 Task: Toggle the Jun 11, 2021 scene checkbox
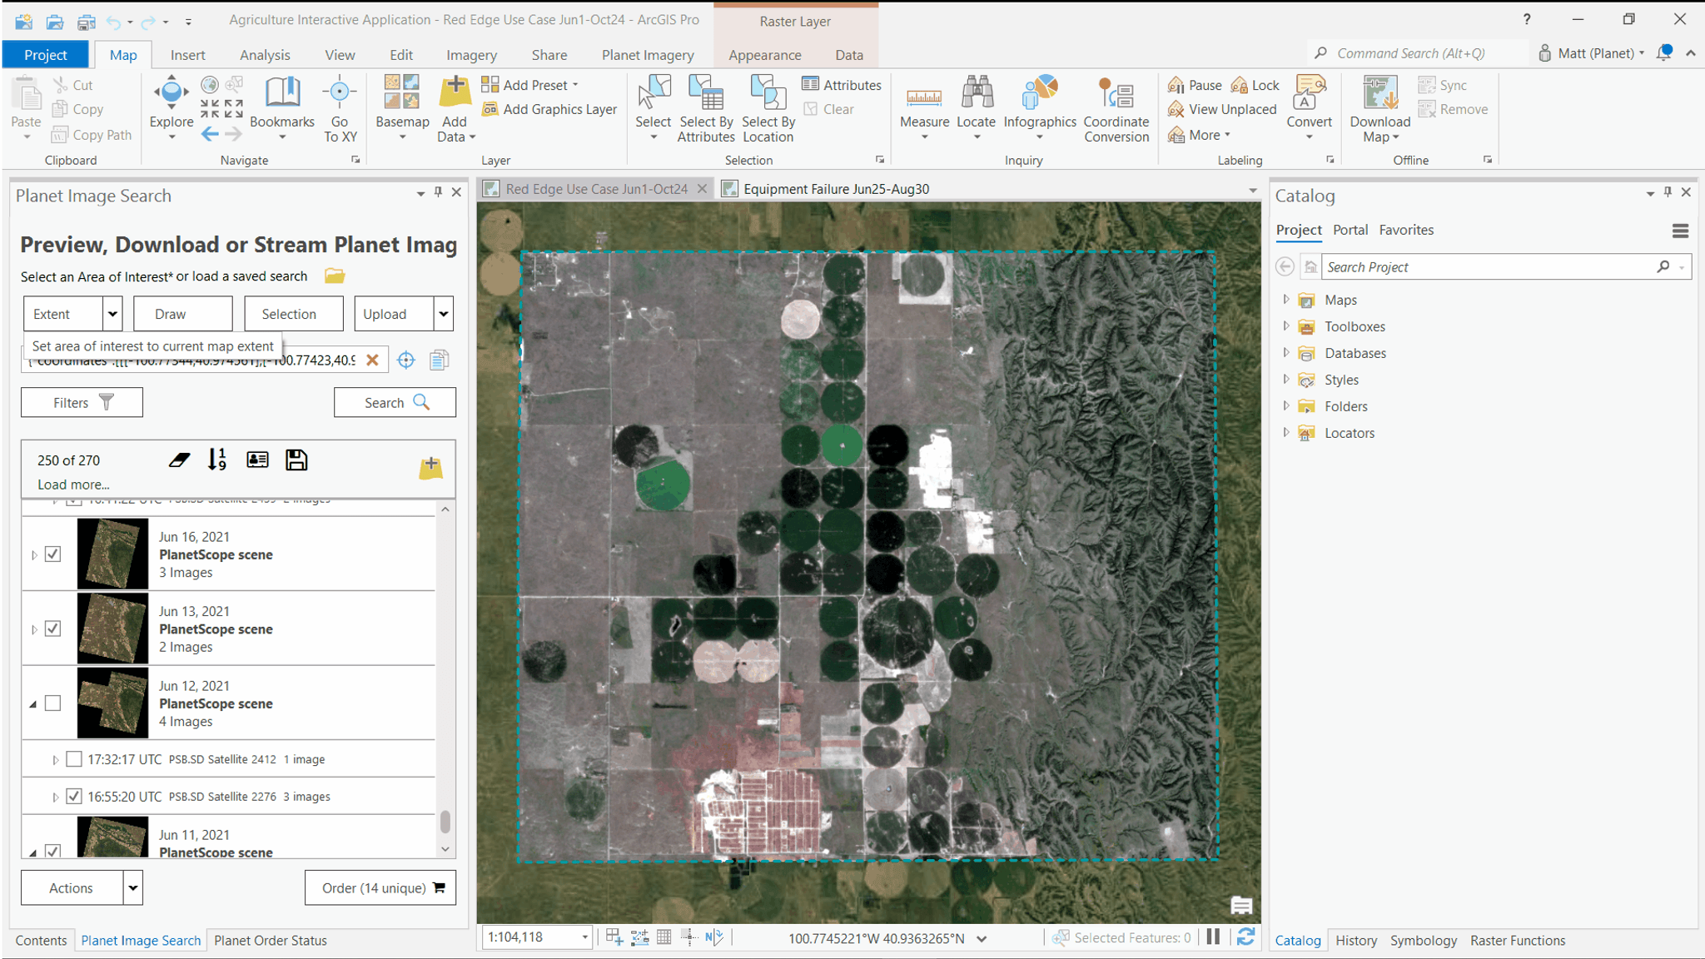[x=53, y=852]
